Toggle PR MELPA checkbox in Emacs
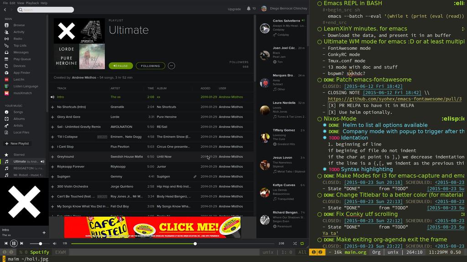Screen dimensions: 467x262 click(332, 106)
